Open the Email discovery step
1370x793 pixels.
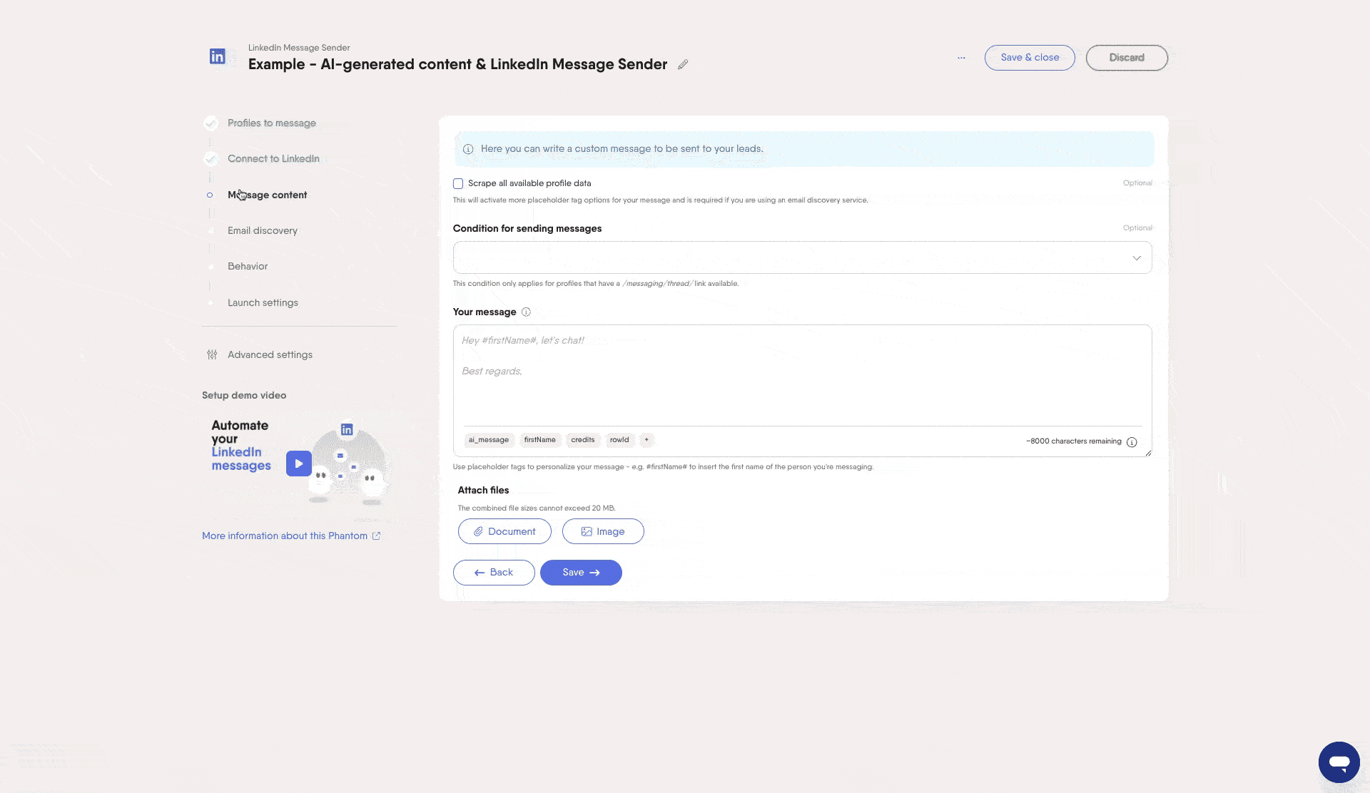[x=263, y=230]
